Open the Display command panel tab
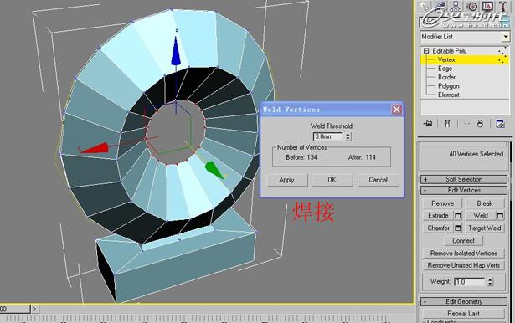515x323 pixels. (x=487, y=6)
